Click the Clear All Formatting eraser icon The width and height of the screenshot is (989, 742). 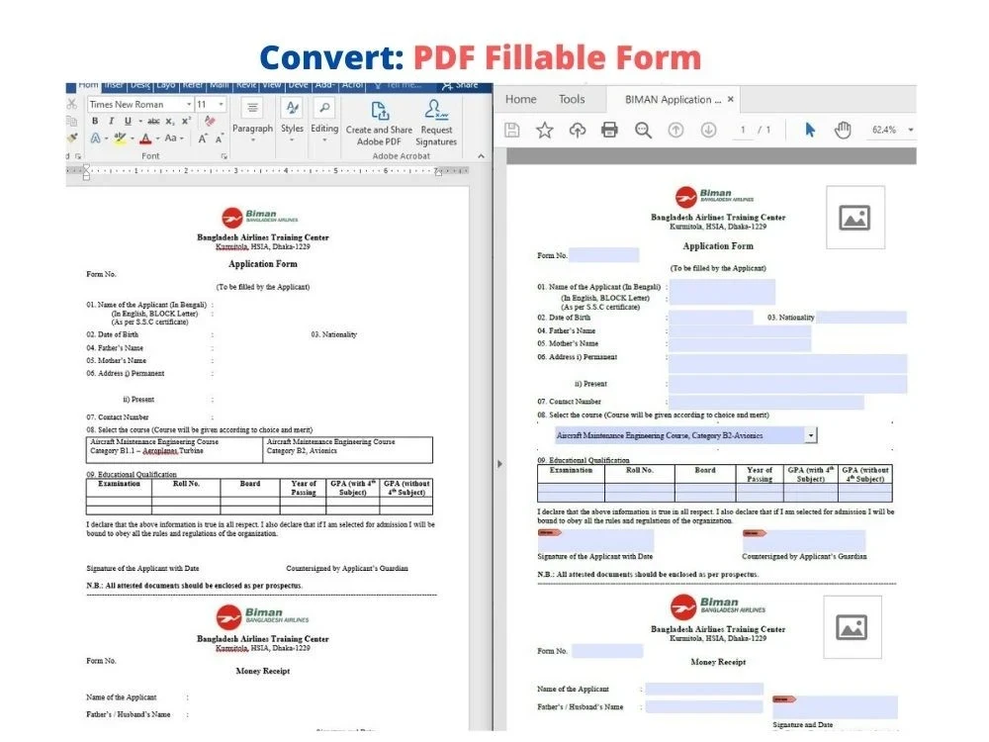point(210,121)
